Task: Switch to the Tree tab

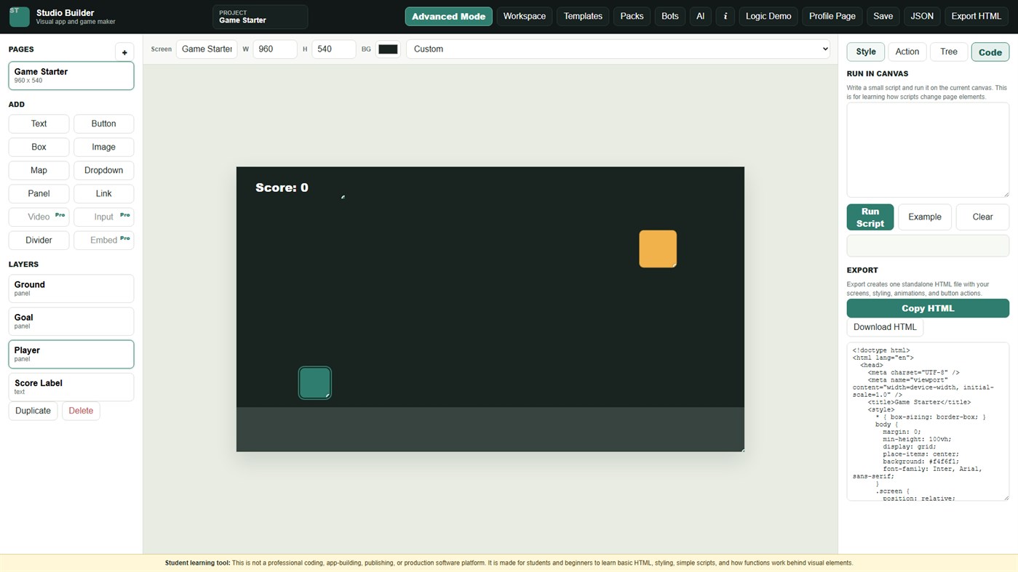Action: click(949, 52)
